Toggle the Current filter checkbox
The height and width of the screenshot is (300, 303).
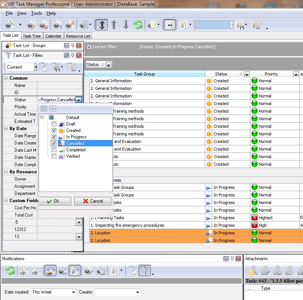89,47
